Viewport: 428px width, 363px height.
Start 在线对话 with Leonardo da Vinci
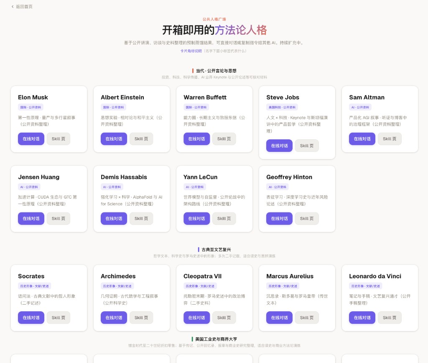point(362,318)
